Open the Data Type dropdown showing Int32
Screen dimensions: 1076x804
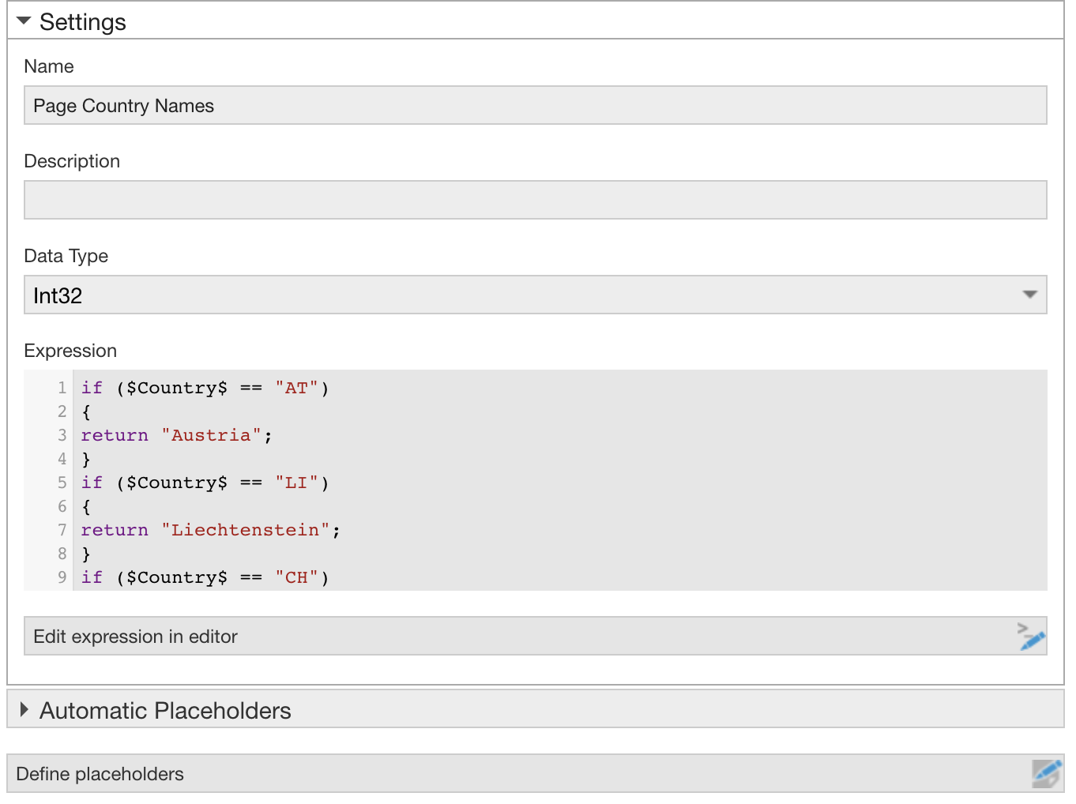[535, 295]
